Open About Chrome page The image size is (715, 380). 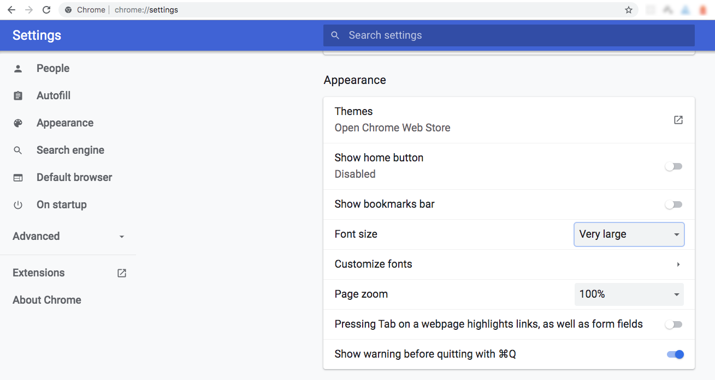tap(47, 300)
